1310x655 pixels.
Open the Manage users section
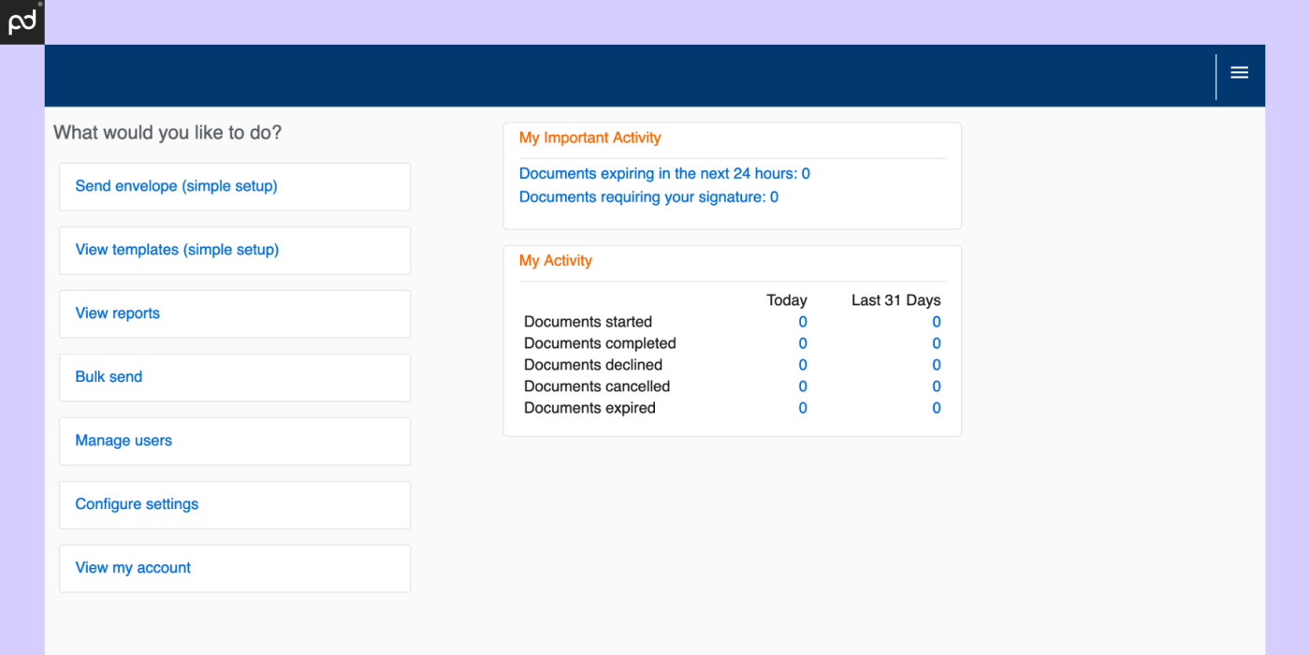pos(123,441)
